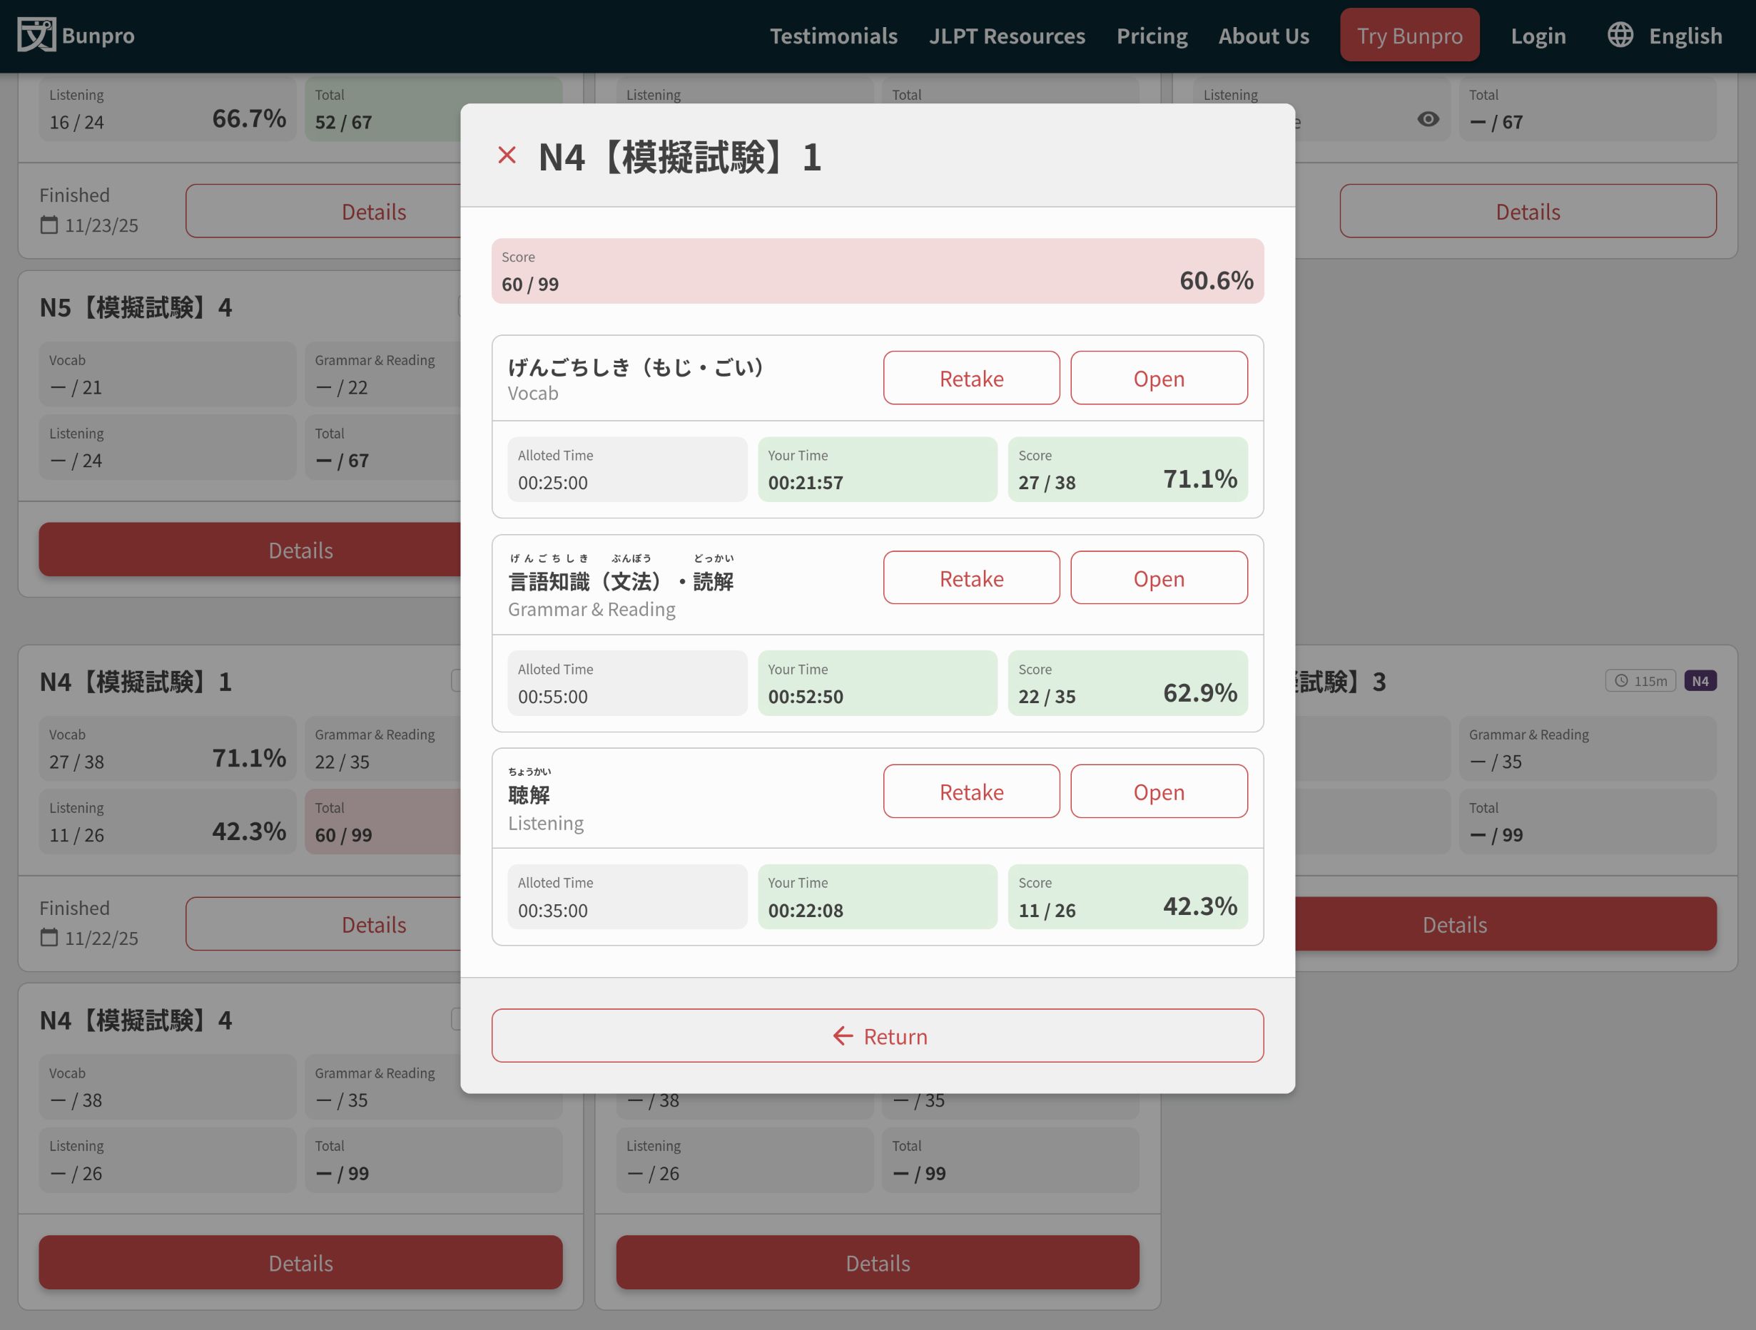
Task: Click the N4 level badge
Action: click(x=1700, y=680)
